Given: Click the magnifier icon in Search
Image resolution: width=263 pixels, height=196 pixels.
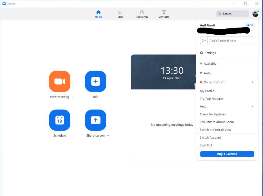Looking at the screenshot, I should (x=219, y=14).
